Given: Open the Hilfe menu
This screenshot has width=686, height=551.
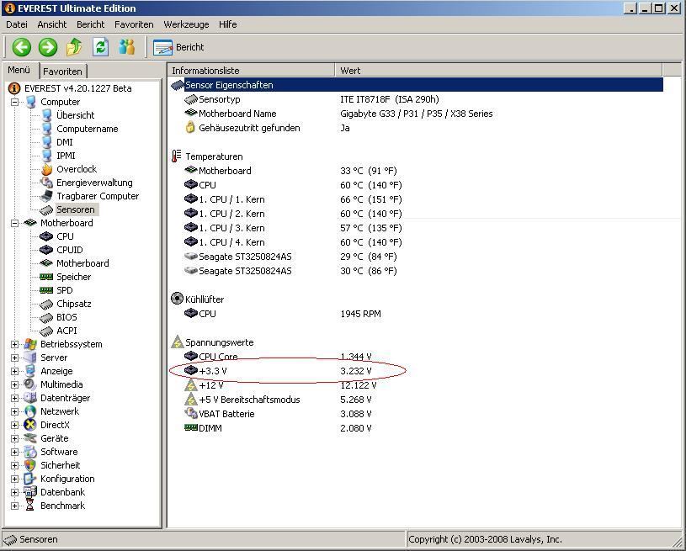Looking at the screenshot, I should [x=227, y=24].
